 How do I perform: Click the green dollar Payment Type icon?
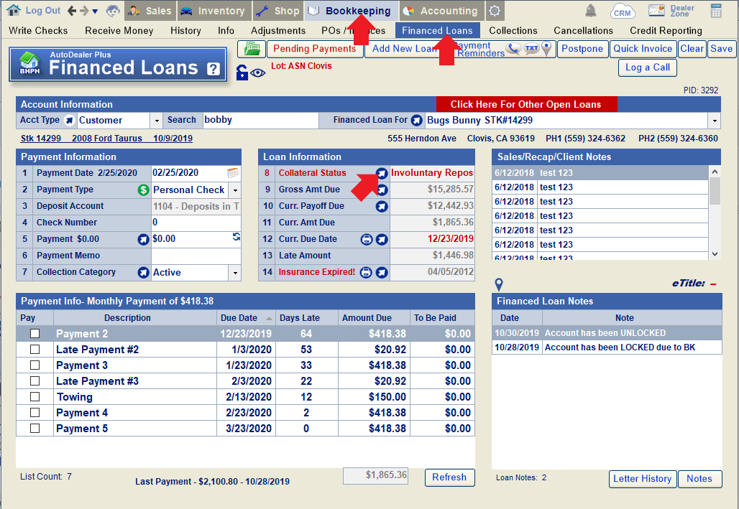click(x=143, y=190)
